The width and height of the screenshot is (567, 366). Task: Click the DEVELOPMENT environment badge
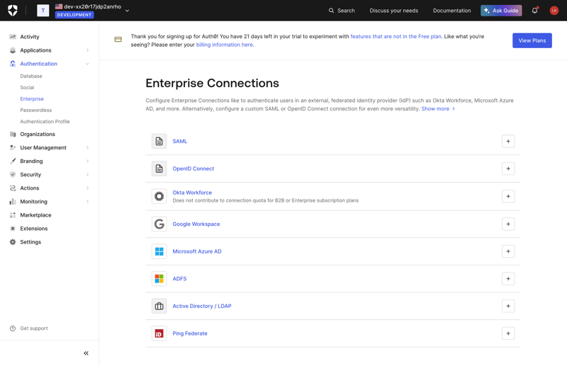tap(74, 15)
